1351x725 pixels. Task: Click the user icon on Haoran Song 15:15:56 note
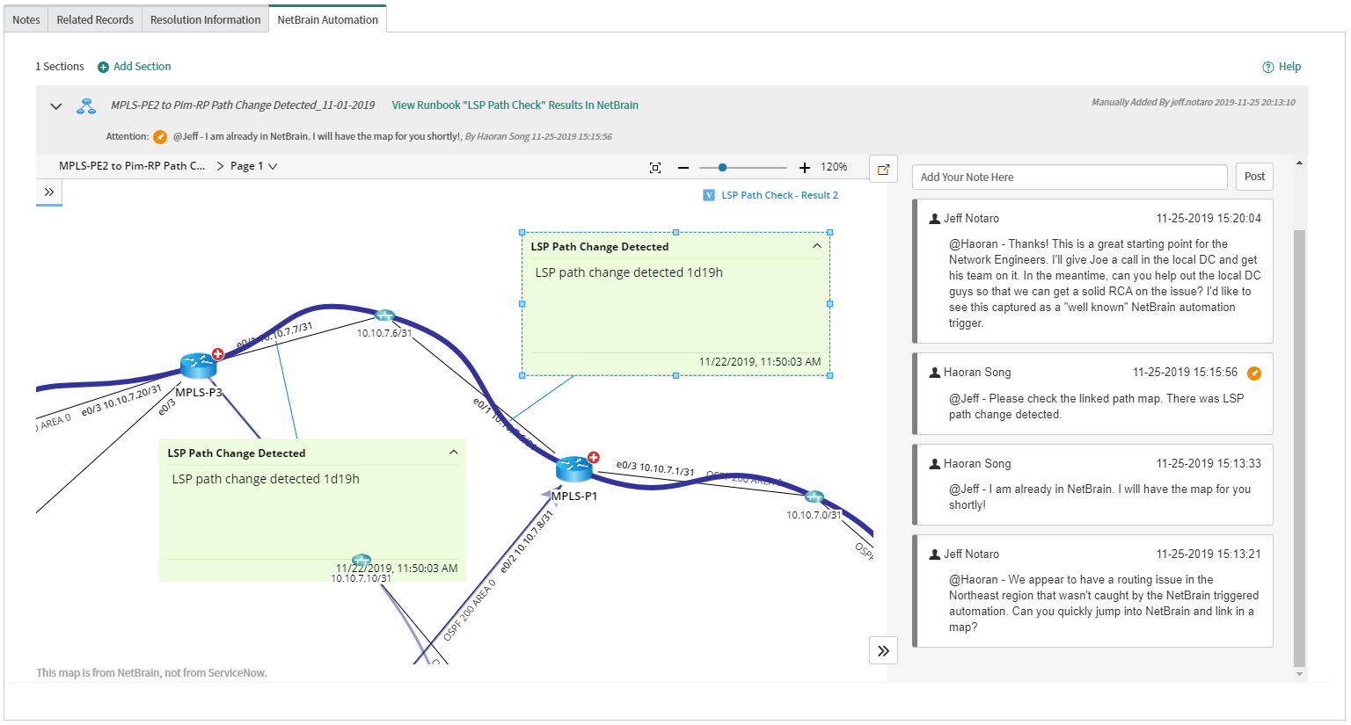pos(935,373)
